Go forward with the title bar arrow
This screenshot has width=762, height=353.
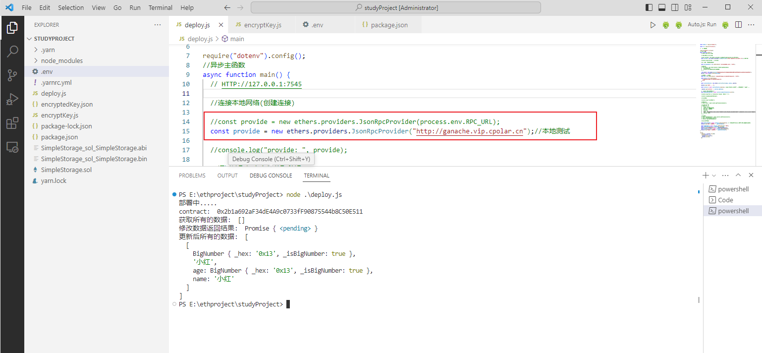pyautogui.click(x=241, y=7)
